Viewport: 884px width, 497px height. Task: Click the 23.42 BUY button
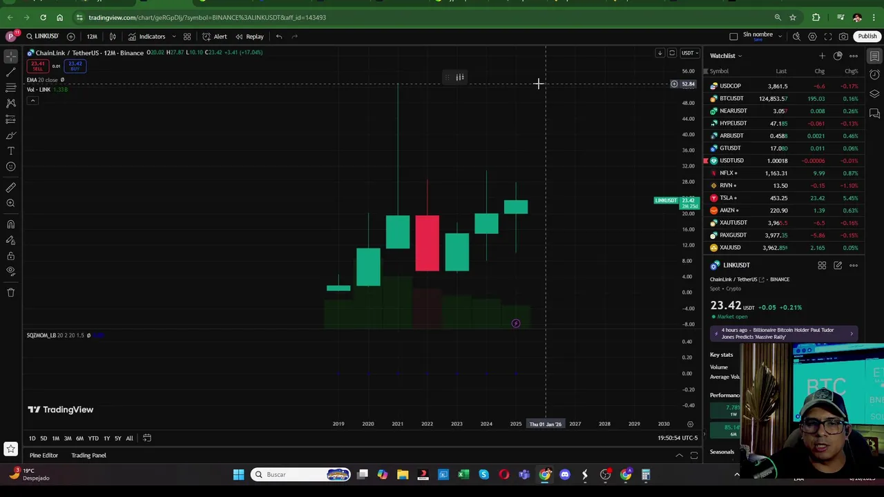point(75,66)
